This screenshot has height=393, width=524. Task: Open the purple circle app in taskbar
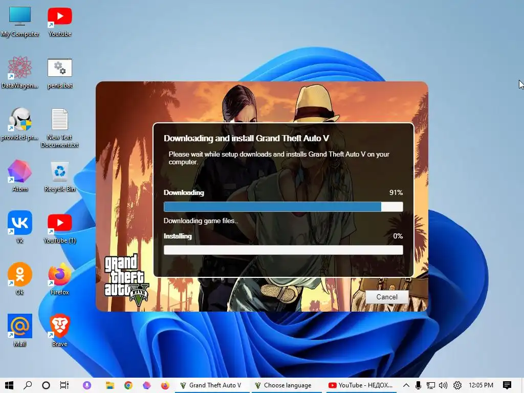pyautogui.click(x=87, y=385)
